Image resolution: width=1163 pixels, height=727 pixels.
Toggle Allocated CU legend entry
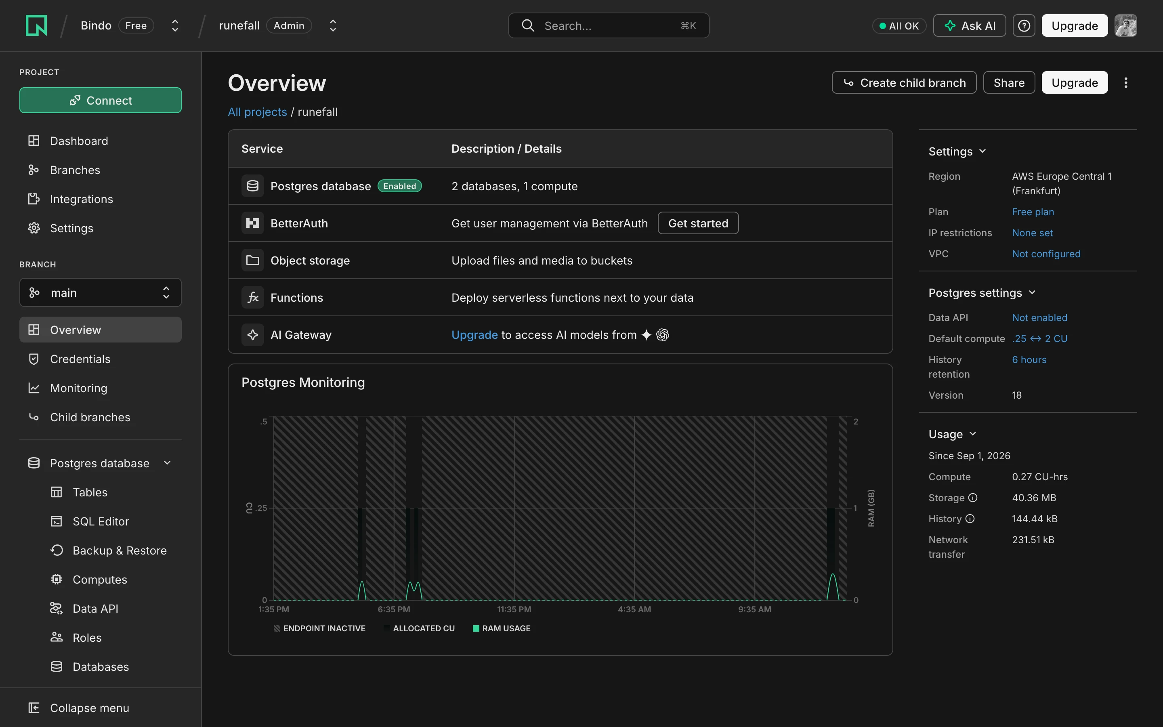[420, 628]
